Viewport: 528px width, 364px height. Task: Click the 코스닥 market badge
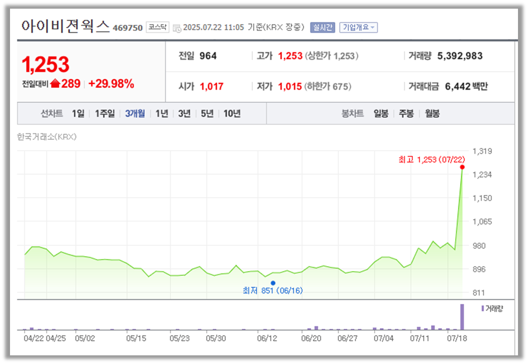pos(157,27)
